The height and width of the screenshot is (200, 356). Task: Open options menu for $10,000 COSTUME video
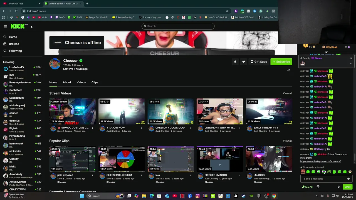click(x=93, y=128)
